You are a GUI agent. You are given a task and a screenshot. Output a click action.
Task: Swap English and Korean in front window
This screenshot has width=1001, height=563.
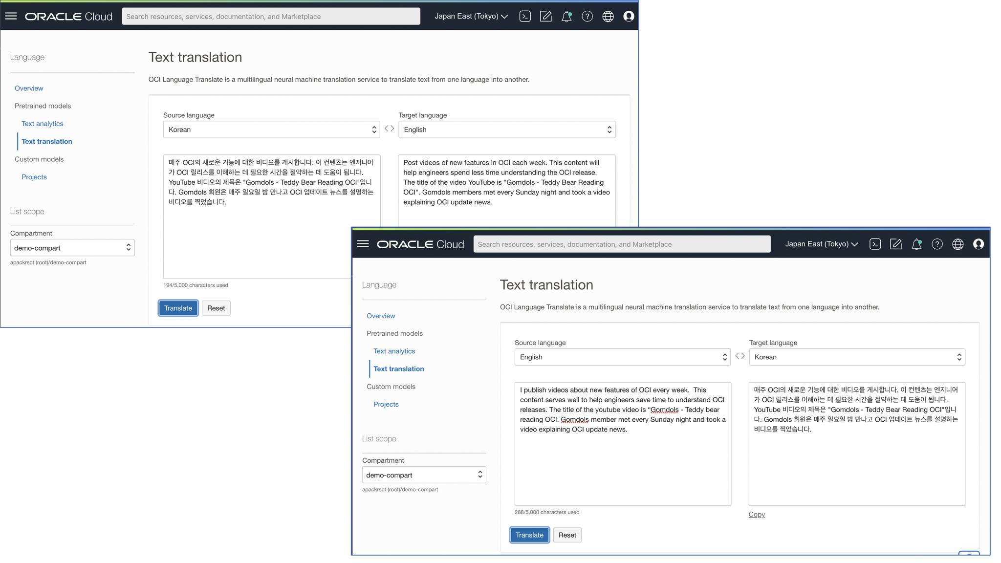(x=740, y=356)
